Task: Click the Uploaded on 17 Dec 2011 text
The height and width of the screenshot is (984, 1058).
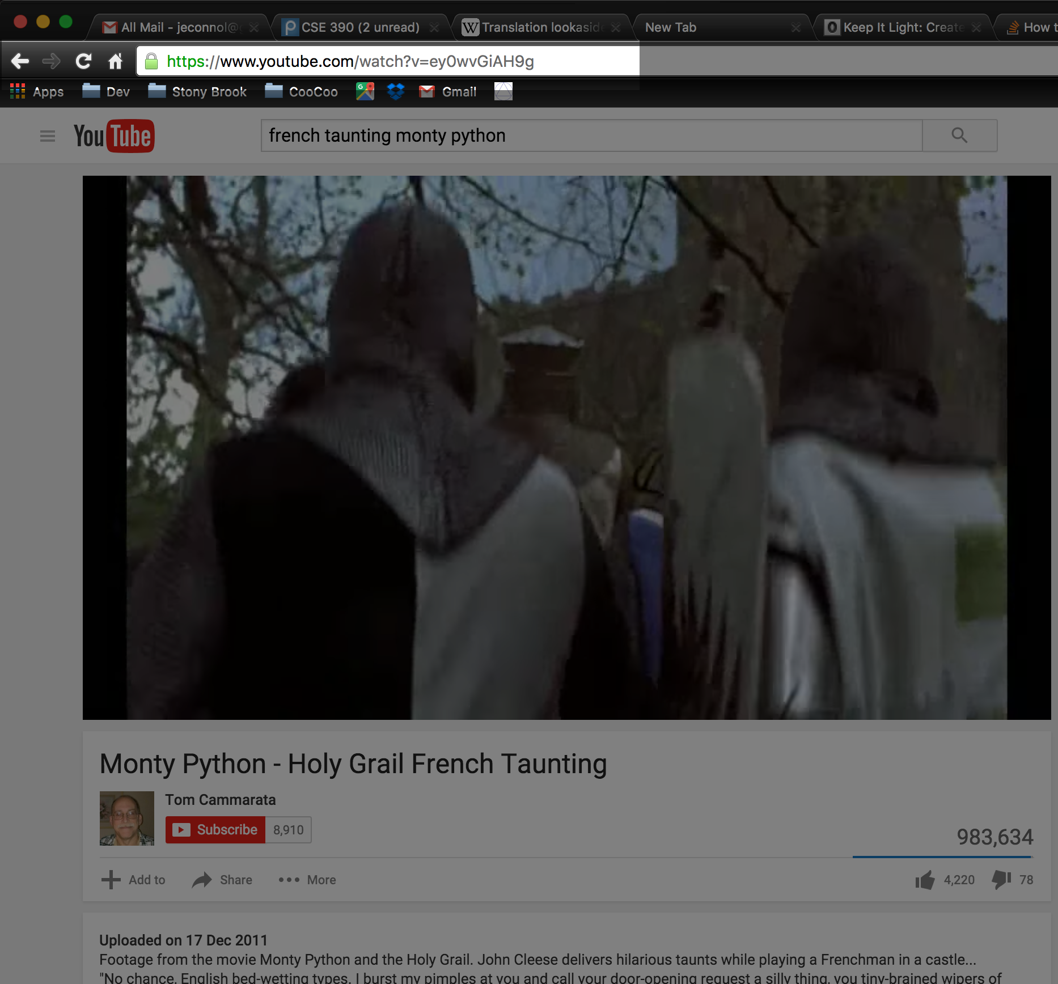Action: [183, 940]
